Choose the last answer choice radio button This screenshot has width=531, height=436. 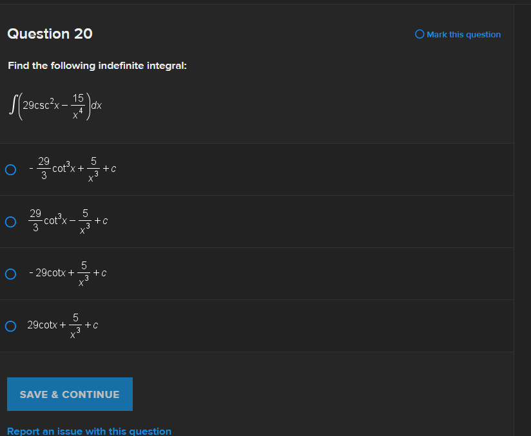click(x=10, y=326)
